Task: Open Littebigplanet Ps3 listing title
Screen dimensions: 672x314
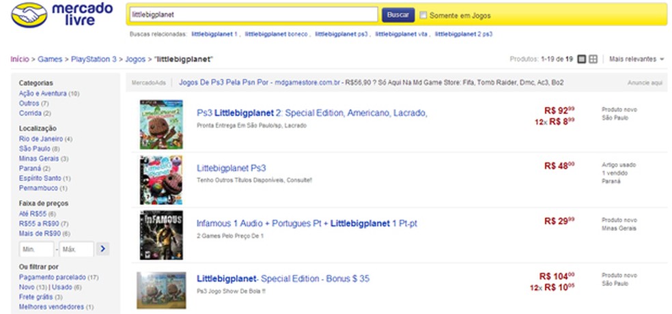Action: (232, 168)
